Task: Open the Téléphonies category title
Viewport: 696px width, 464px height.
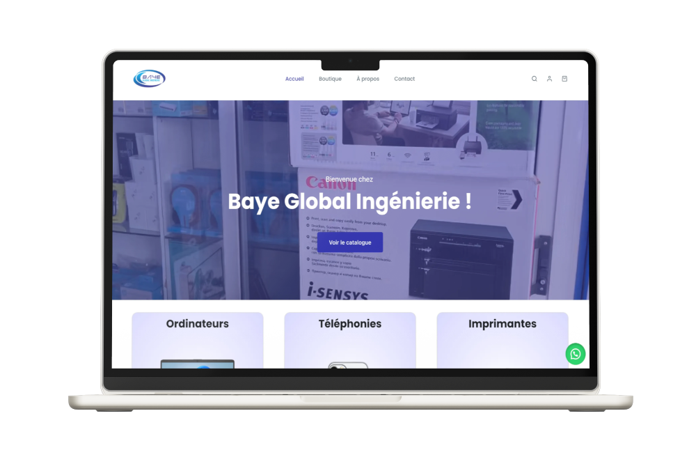Action: (349, 324)
